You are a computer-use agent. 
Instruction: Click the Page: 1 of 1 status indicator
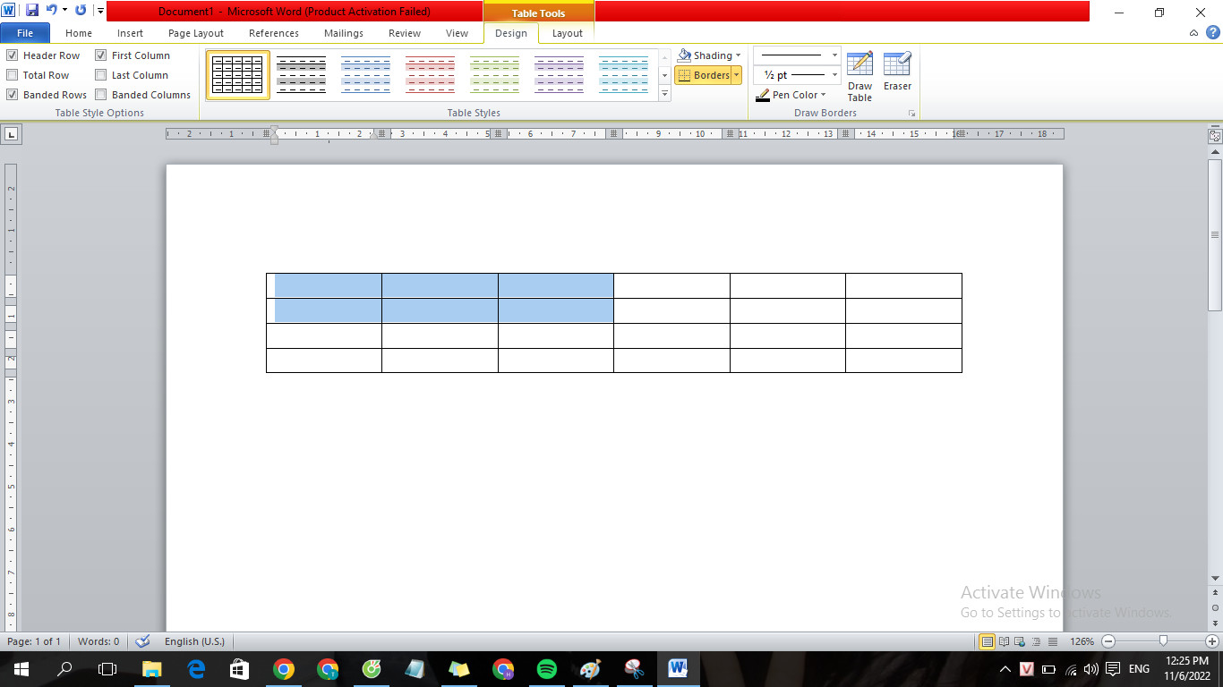point(34,641)
